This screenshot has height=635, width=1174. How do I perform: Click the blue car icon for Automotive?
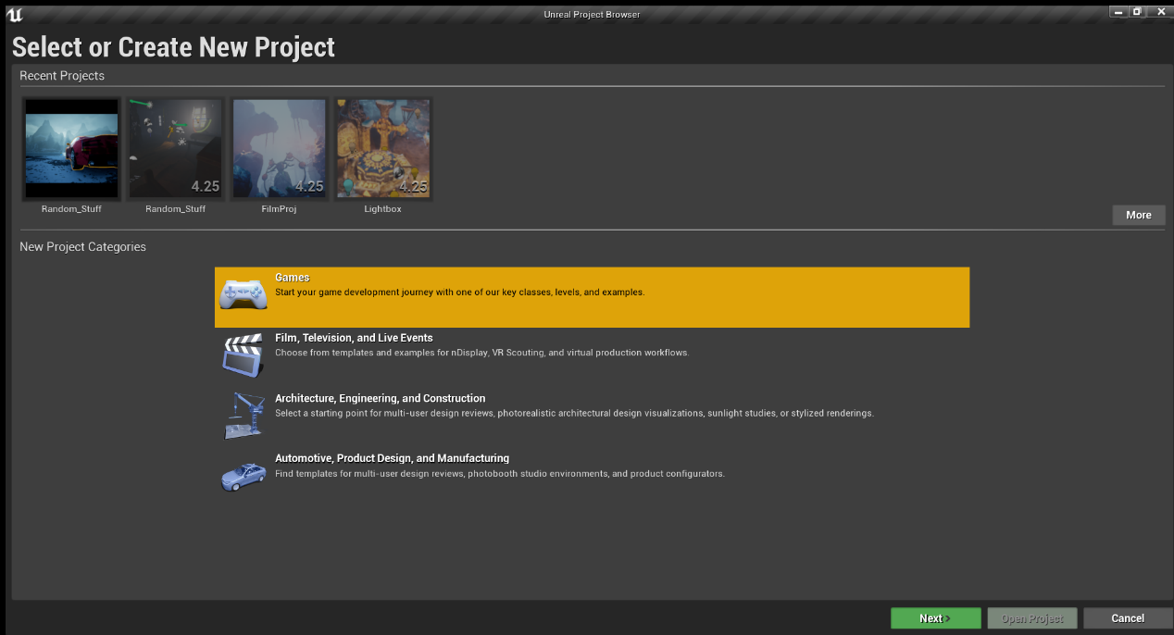tap(243, 476)
